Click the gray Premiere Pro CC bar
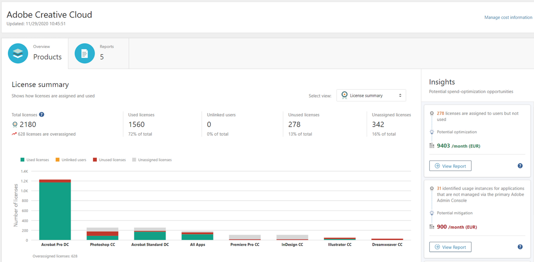The width and height of the screenshot is (534, 262). tap(245, 237)
